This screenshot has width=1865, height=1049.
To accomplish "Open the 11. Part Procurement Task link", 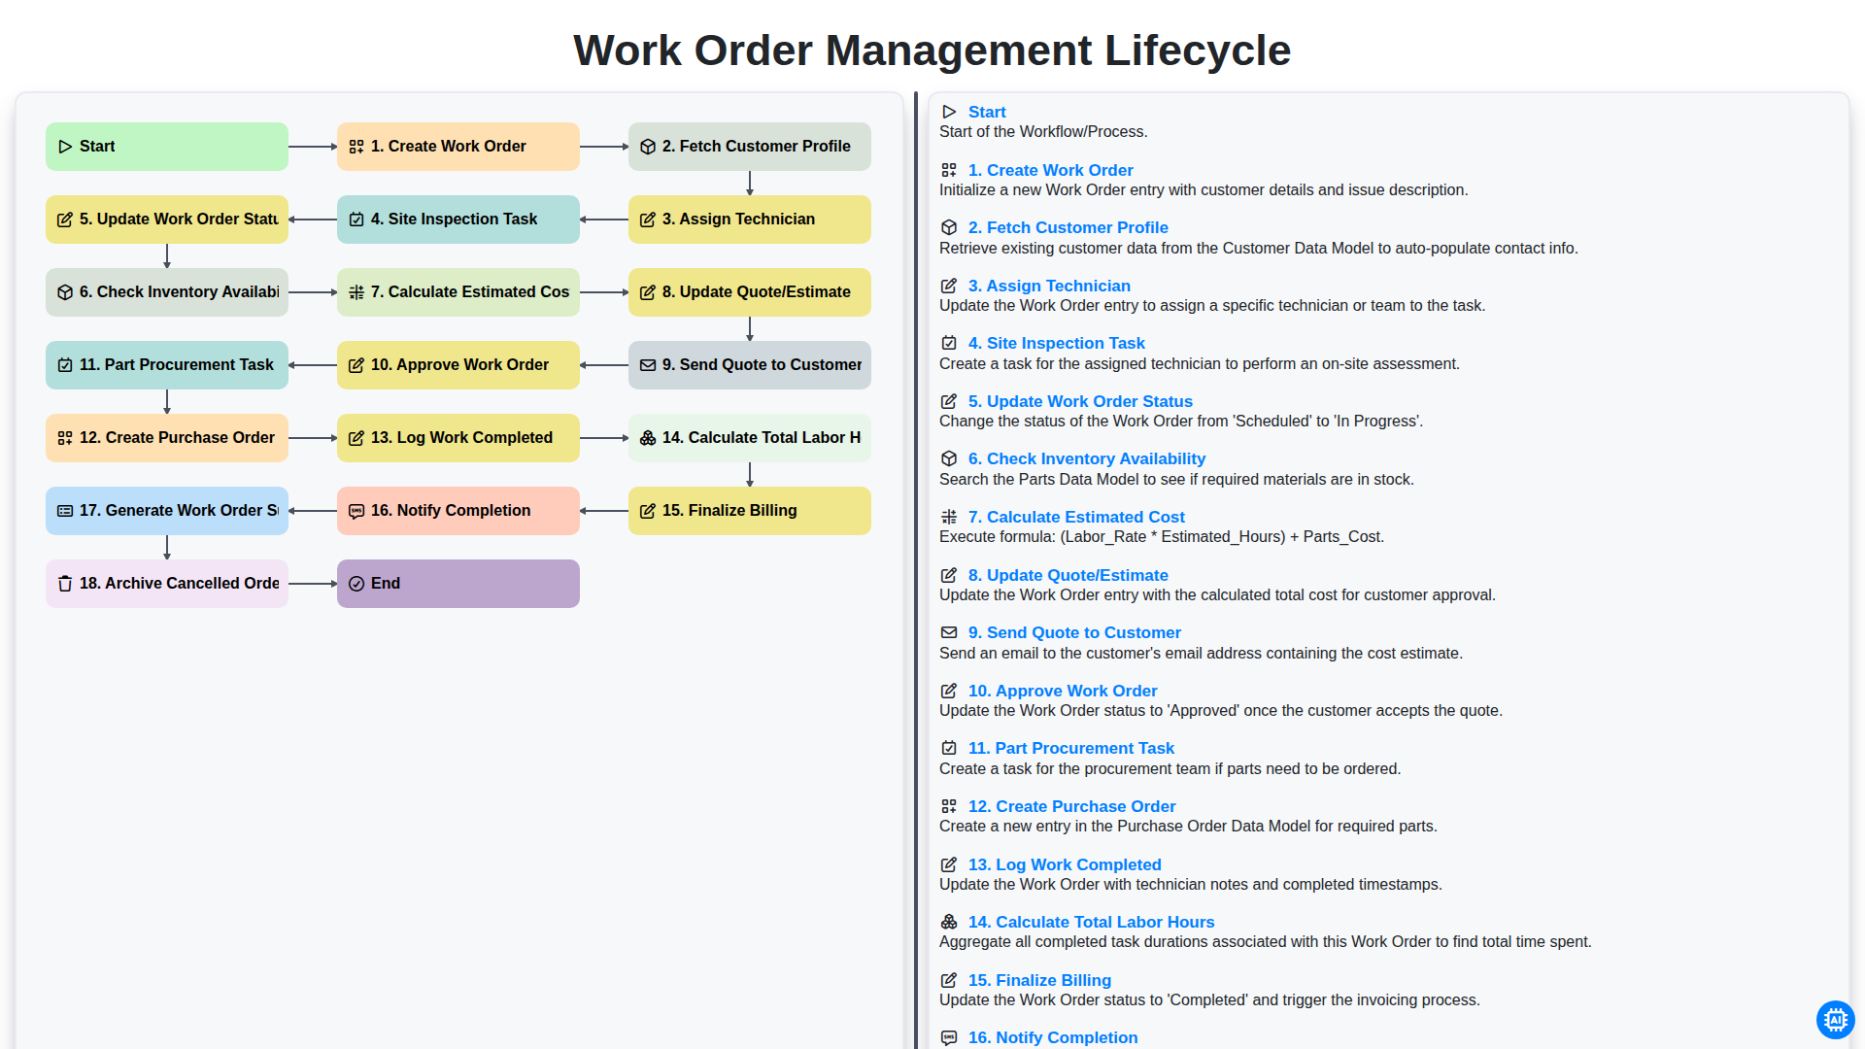I will [1070, 748].
